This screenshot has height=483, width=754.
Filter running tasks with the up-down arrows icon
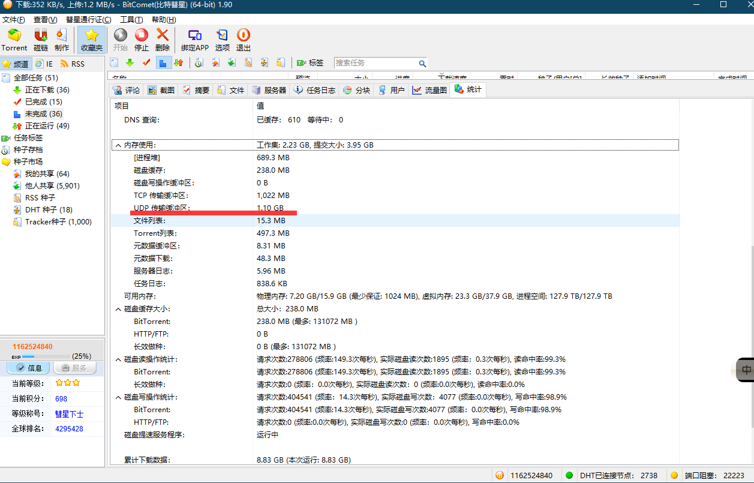[x=178, y=62]
